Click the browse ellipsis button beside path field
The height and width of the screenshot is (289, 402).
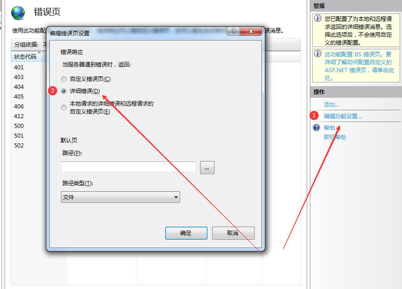[207, 168]
